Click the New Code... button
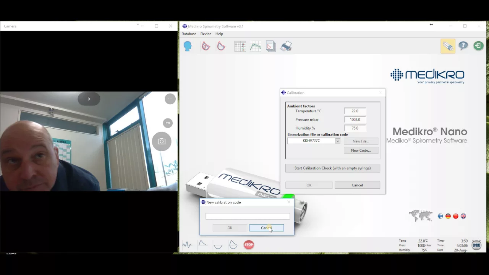This screenshot has width=489, height=275. (361, 150)
